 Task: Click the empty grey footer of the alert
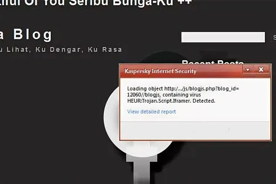[x=195, y=130]
